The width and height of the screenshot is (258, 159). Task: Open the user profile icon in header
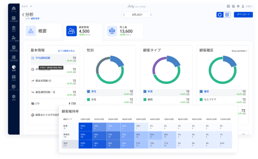point(243,6)
